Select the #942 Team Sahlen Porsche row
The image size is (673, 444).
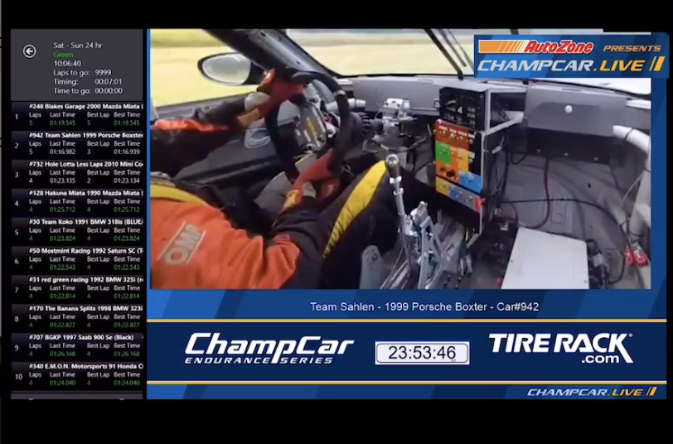point(77,145)
